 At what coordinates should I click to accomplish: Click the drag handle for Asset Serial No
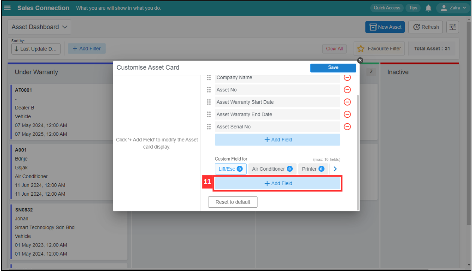coord(209,127)
